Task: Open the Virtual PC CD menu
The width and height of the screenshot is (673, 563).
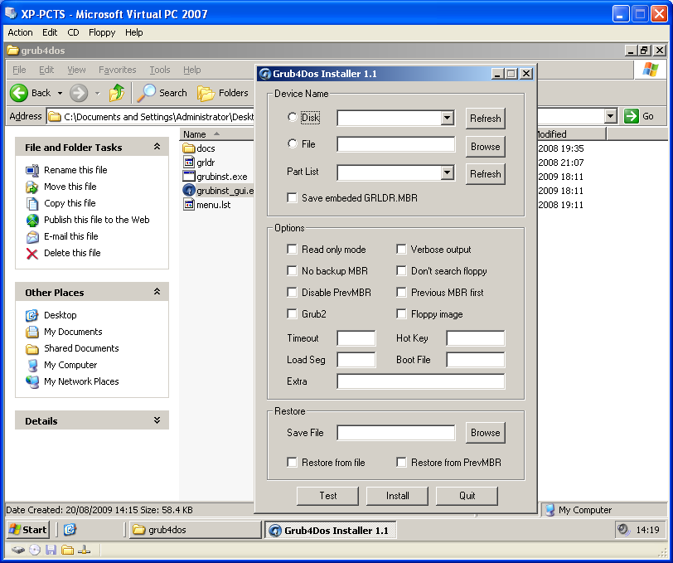Action: [x=73, y=32]
